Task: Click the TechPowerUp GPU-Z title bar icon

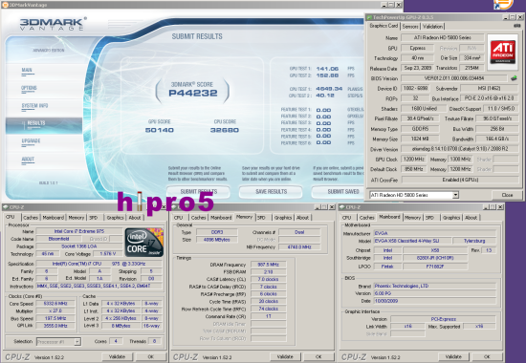Action: (369, 17)
